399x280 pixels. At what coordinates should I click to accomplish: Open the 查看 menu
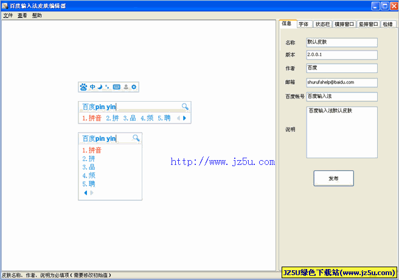point(23,16)
